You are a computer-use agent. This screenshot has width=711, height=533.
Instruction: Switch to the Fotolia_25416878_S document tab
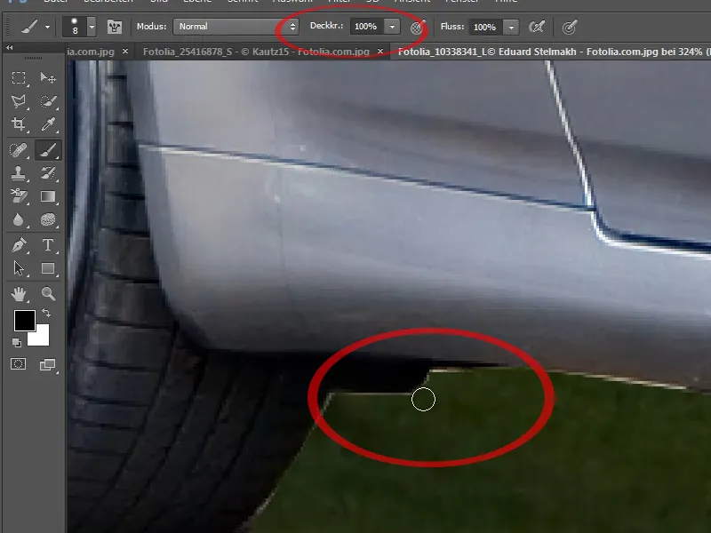pos(256,52)
